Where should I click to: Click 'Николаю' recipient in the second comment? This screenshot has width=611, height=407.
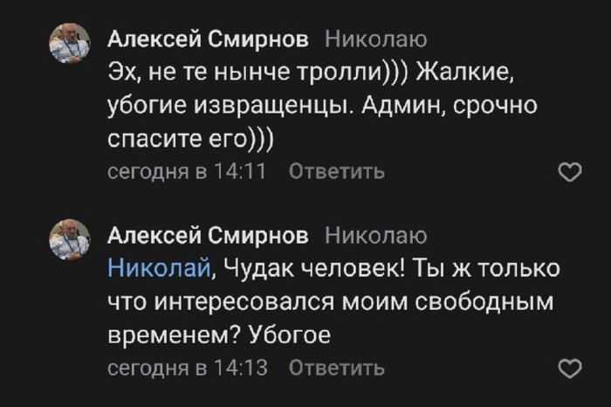(x=375, y=235)
